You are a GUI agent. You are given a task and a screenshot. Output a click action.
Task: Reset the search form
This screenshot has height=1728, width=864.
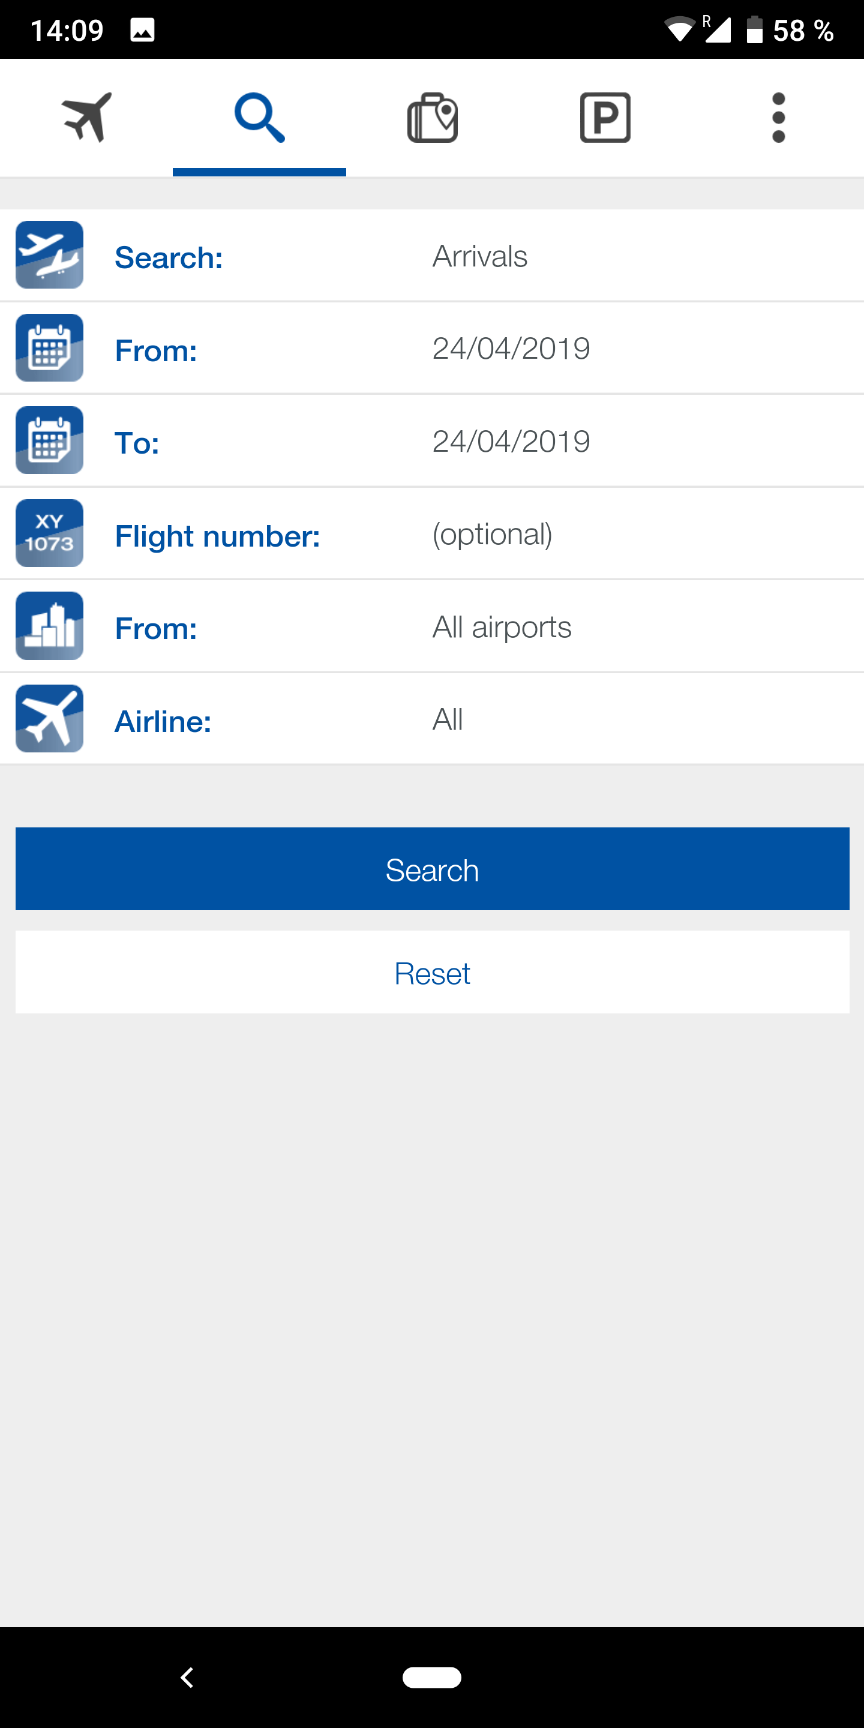tap(432, 973)
